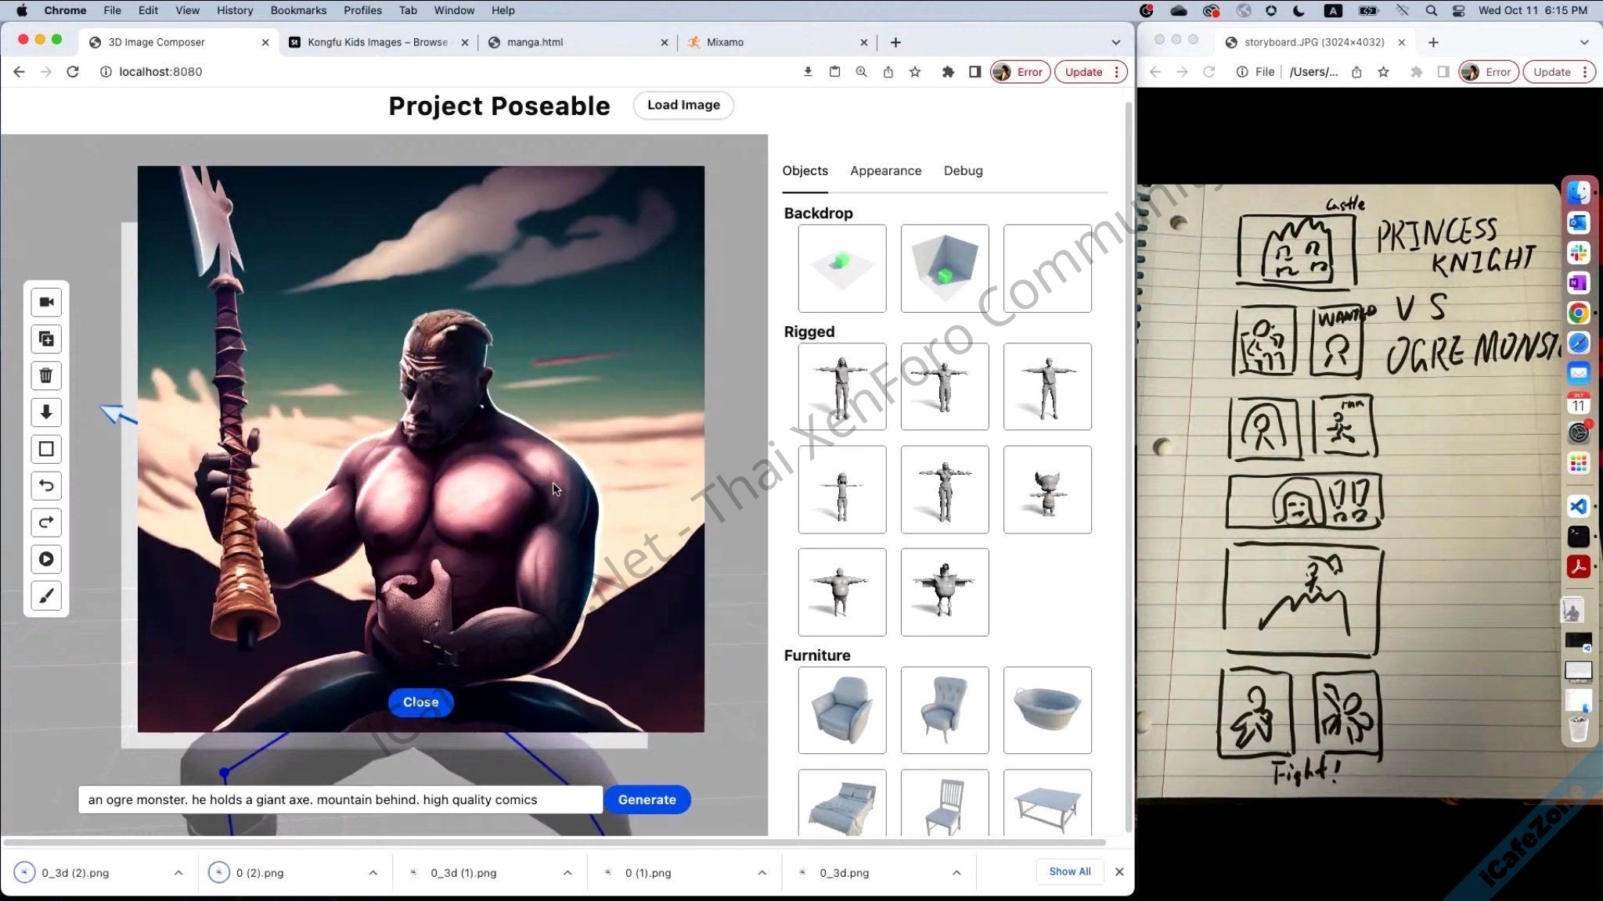The image size is (1603, 901).
Task: Open the chevron menu for 0 (2).png
Action: [x=373, y=873]
